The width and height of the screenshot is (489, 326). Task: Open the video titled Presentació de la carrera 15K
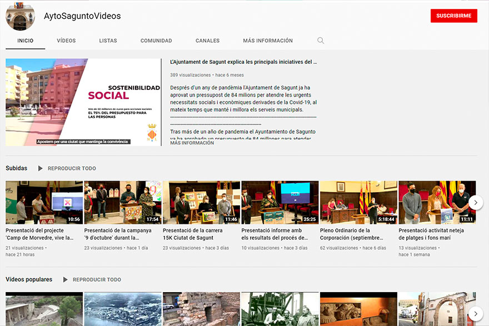[x=201, y=202]
